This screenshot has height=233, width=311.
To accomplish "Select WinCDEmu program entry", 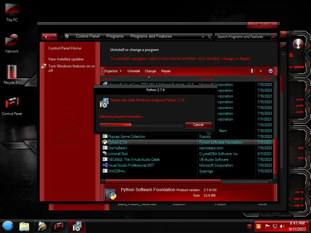I will point(116,171).
